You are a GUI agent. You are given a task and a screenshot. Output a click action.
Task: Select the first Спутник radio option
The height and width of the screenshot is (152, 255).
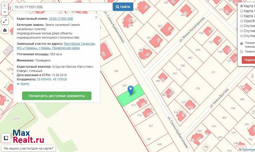pos(241,26)
